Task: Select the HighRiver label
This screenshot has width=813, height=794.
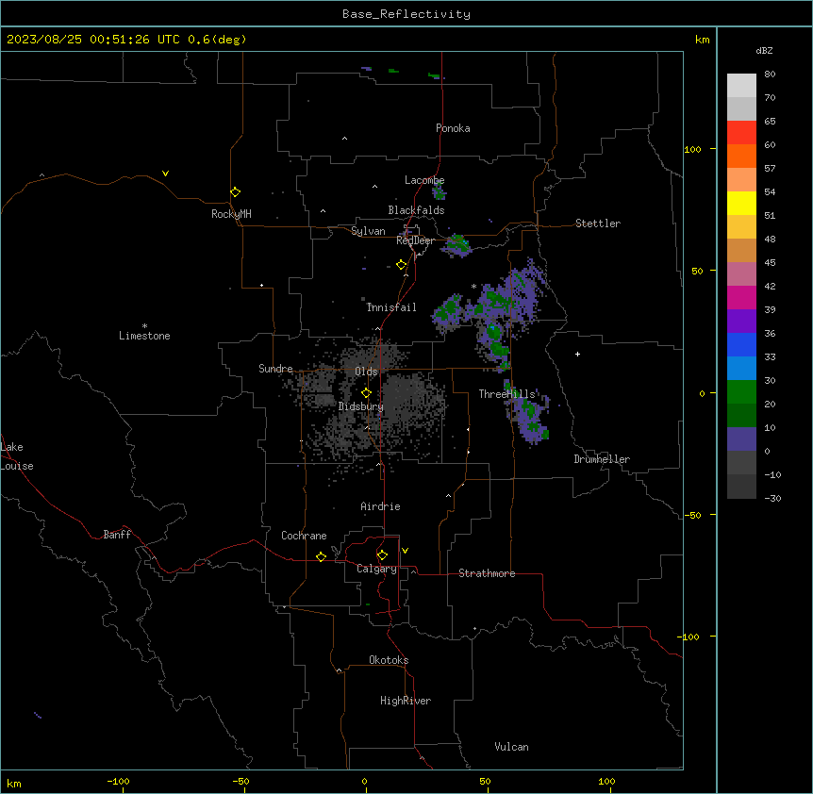Action: 406,701
